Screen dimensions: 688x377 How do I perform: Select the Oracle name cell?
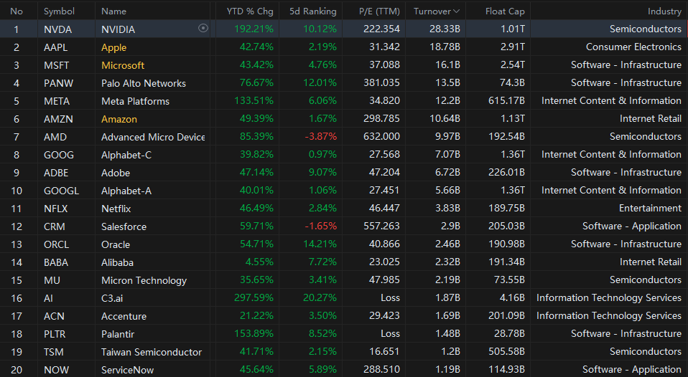(x=116, y=245)
